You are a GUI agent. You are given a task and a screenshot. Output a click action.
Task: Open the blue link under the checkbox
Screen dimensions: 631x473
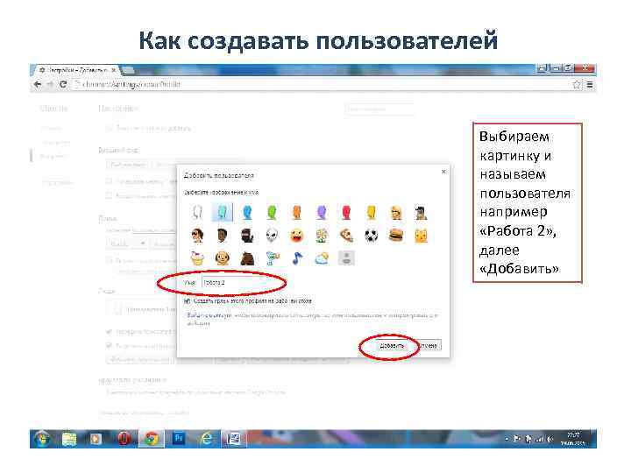pyautogui.click(x=209, y=315)
